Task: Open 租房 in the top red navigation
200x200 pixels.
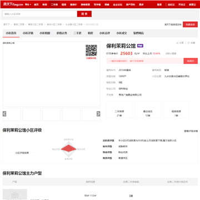Action: pyautogui.click(x=64, y=4)
